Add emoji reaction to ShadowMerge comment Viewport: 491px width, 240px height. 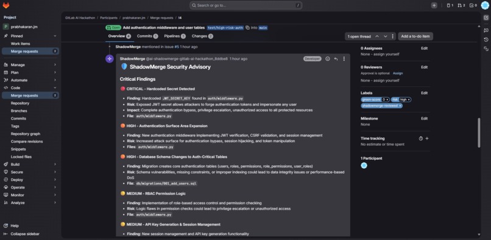(328, 59)
